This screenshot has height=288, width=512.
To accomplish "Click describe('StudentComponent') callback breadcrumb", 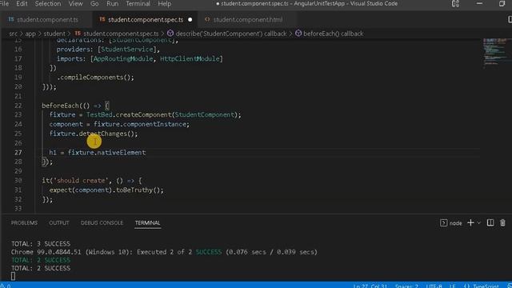I will 231,34.
